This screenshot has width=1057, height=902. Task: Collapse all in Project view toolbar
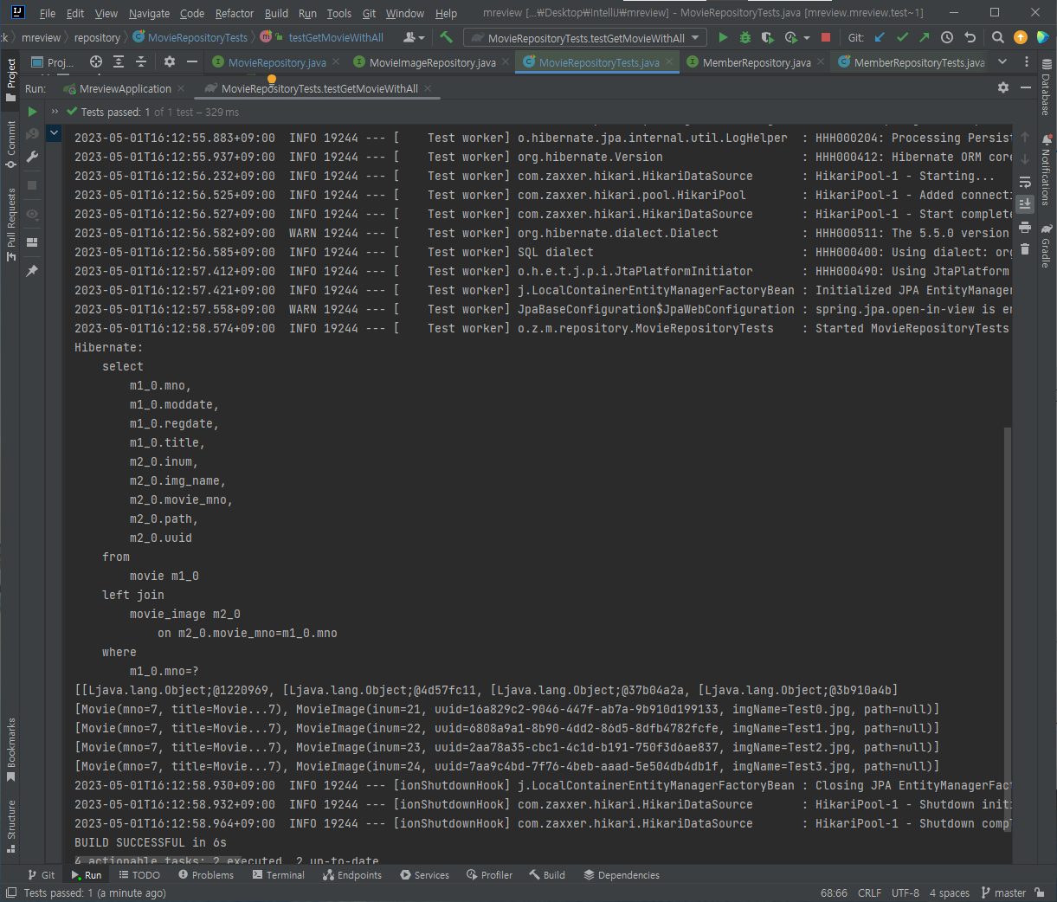[141, 61]
